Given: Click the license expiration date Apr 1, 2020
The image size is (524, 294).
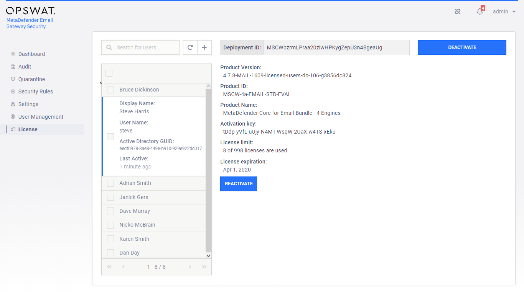Looking at the screenshot, I should pos(237,170).
